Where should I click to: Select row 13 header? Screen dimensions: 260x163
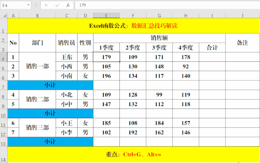coord(4,142)
